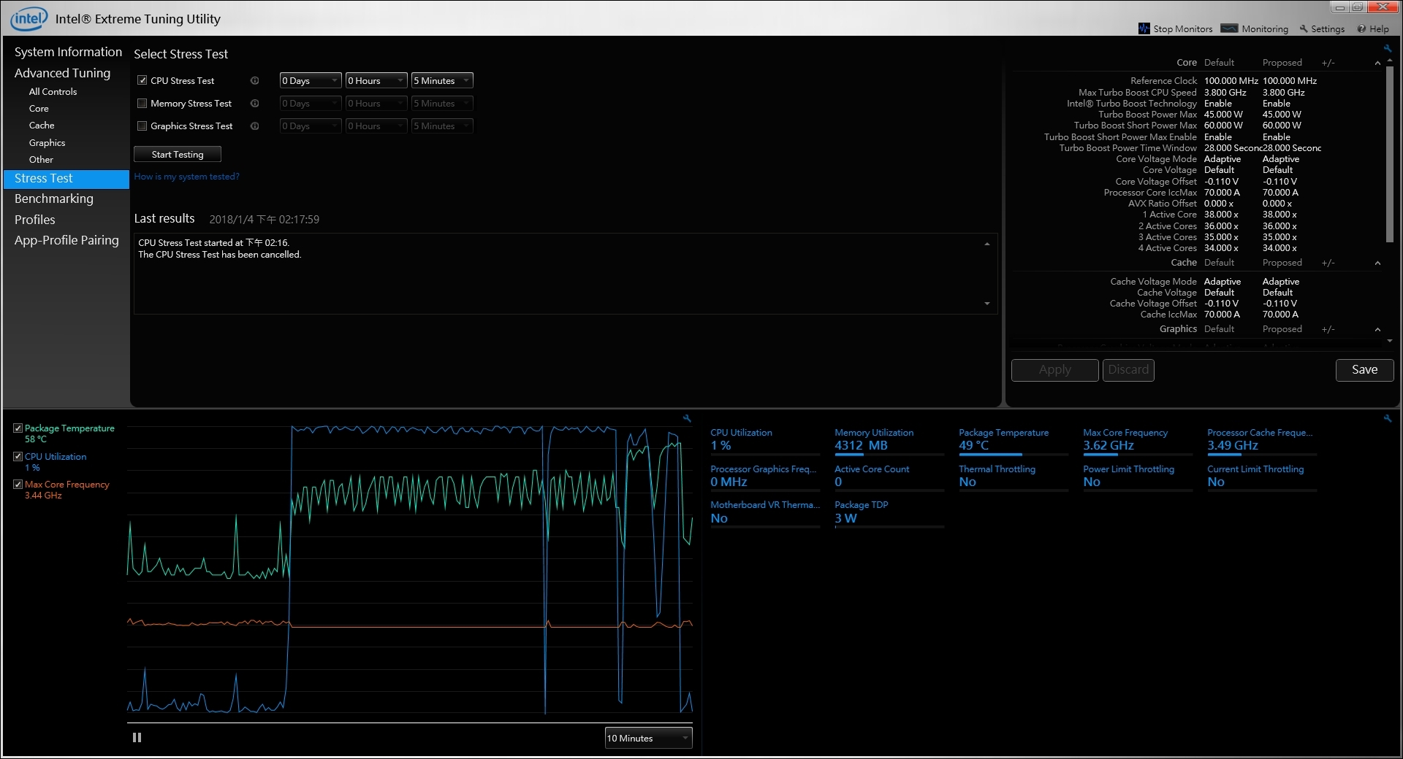Collapse the Core settings section

click(x=1377, y=63)
